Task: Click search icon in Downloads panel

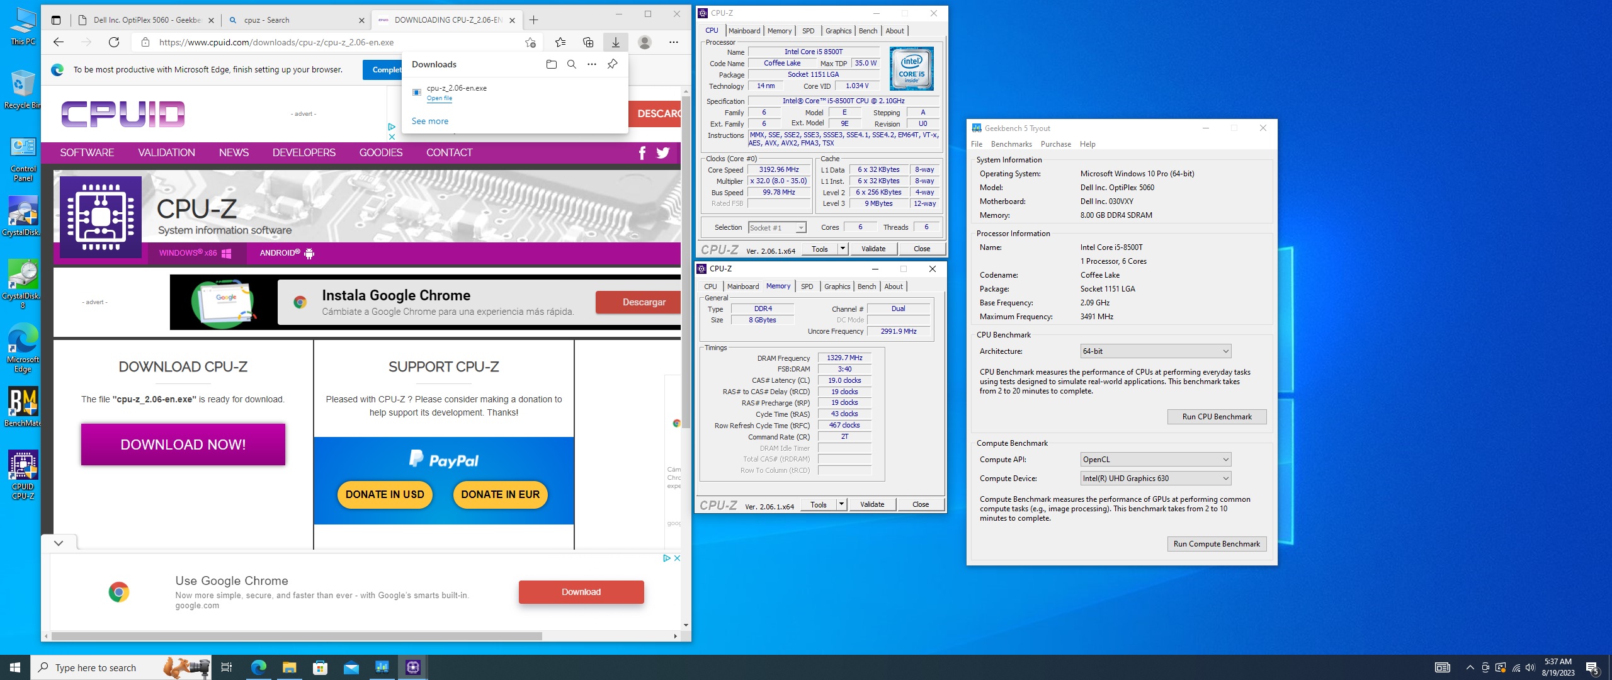Action: coord(572,64)
